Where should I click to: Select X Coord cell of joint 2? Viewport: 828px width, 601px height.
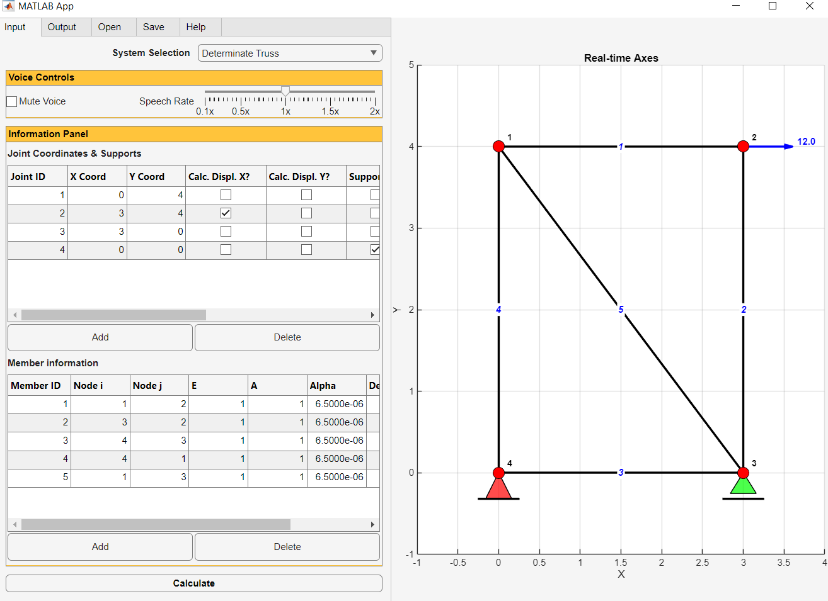pyautogui.click(x=97, y=213)
